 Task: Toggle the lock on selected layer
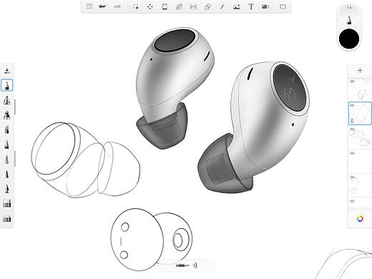tap(352, 121)
